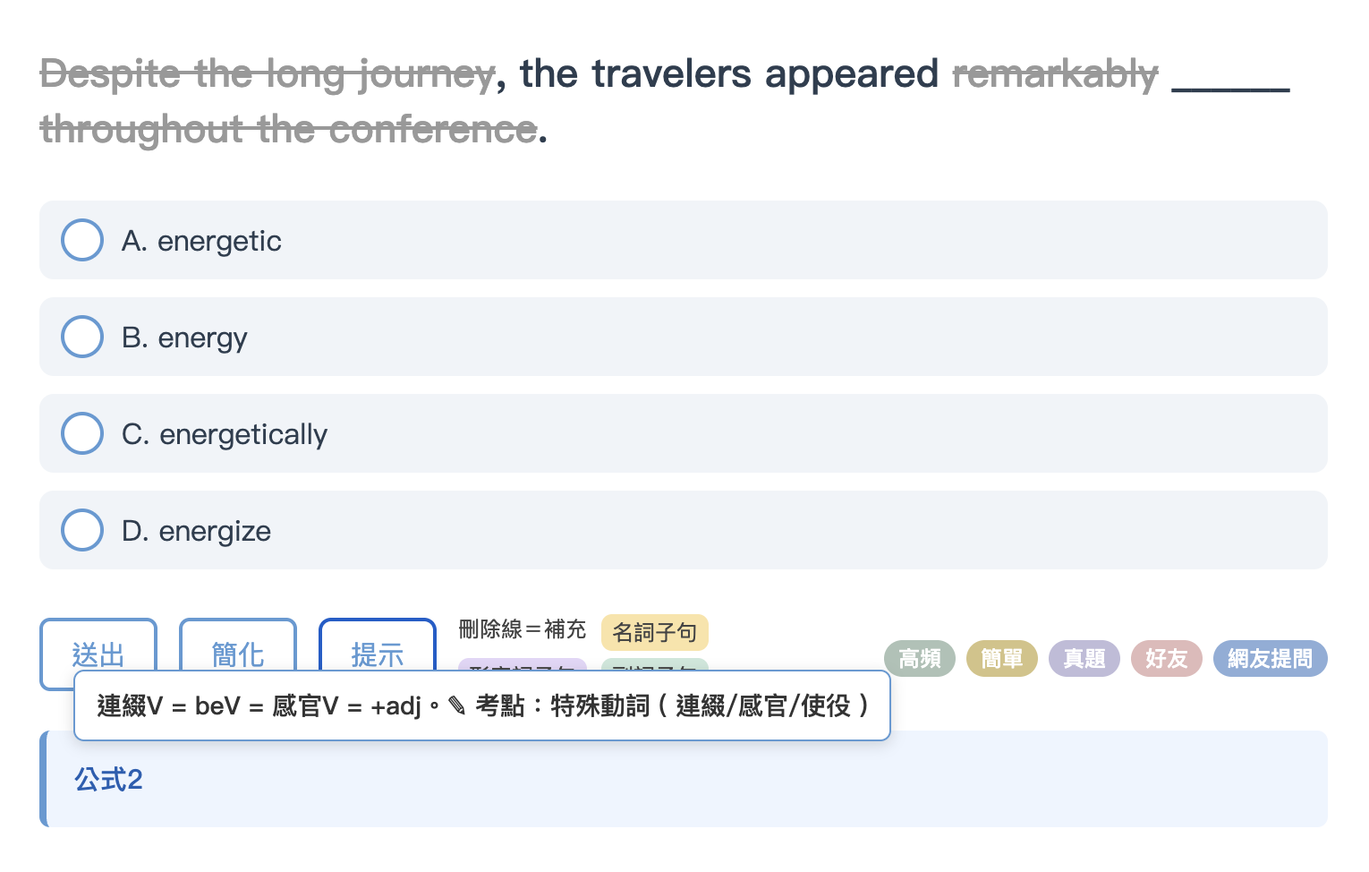
Task: Click the energetic answer row background
Action: (684, 240)
